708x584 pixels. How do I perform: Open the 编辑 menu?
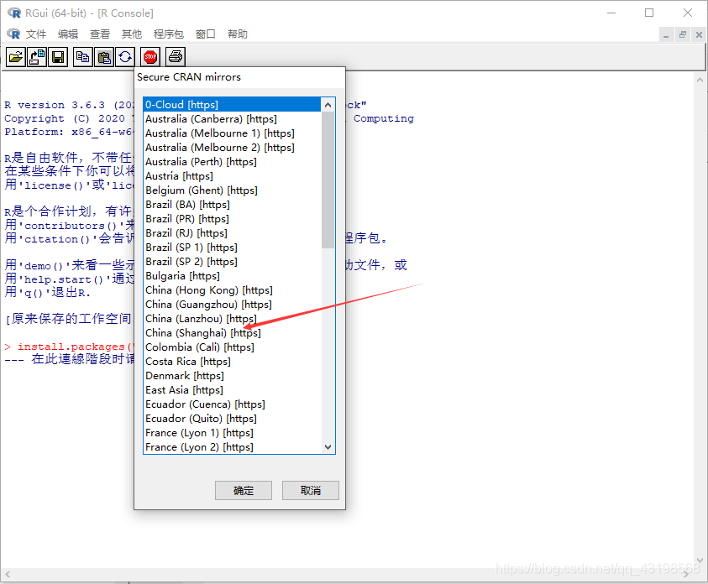pos(68,34)
